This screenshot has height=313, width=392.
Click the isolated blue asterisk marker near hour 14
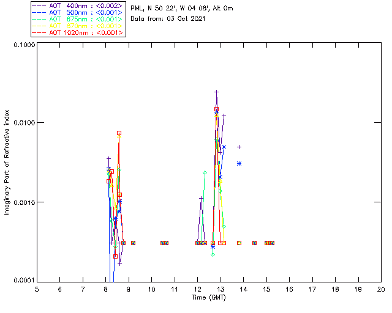click(239, 163)
